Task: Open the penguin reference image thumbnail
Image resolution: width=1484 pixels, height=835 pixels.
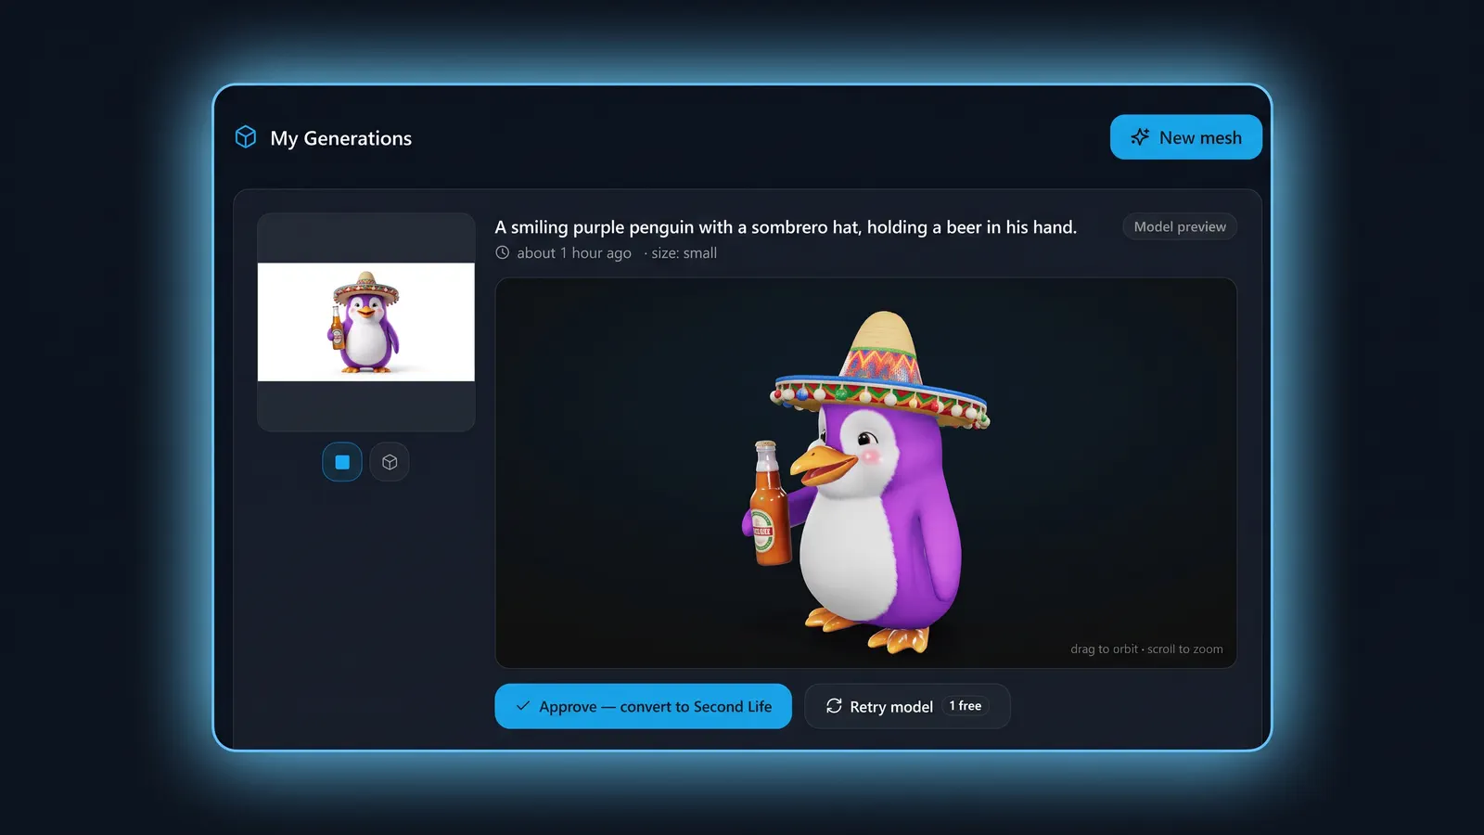Action: (366, 322)
